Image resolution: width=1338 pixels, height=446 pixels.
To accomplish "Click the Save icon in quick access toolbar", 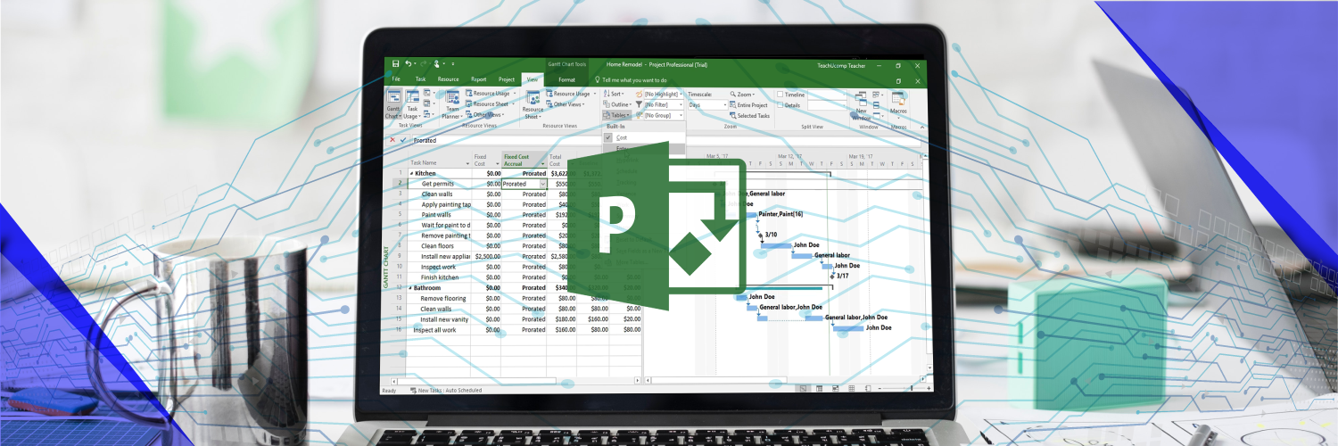I will [x=393, y=64].
